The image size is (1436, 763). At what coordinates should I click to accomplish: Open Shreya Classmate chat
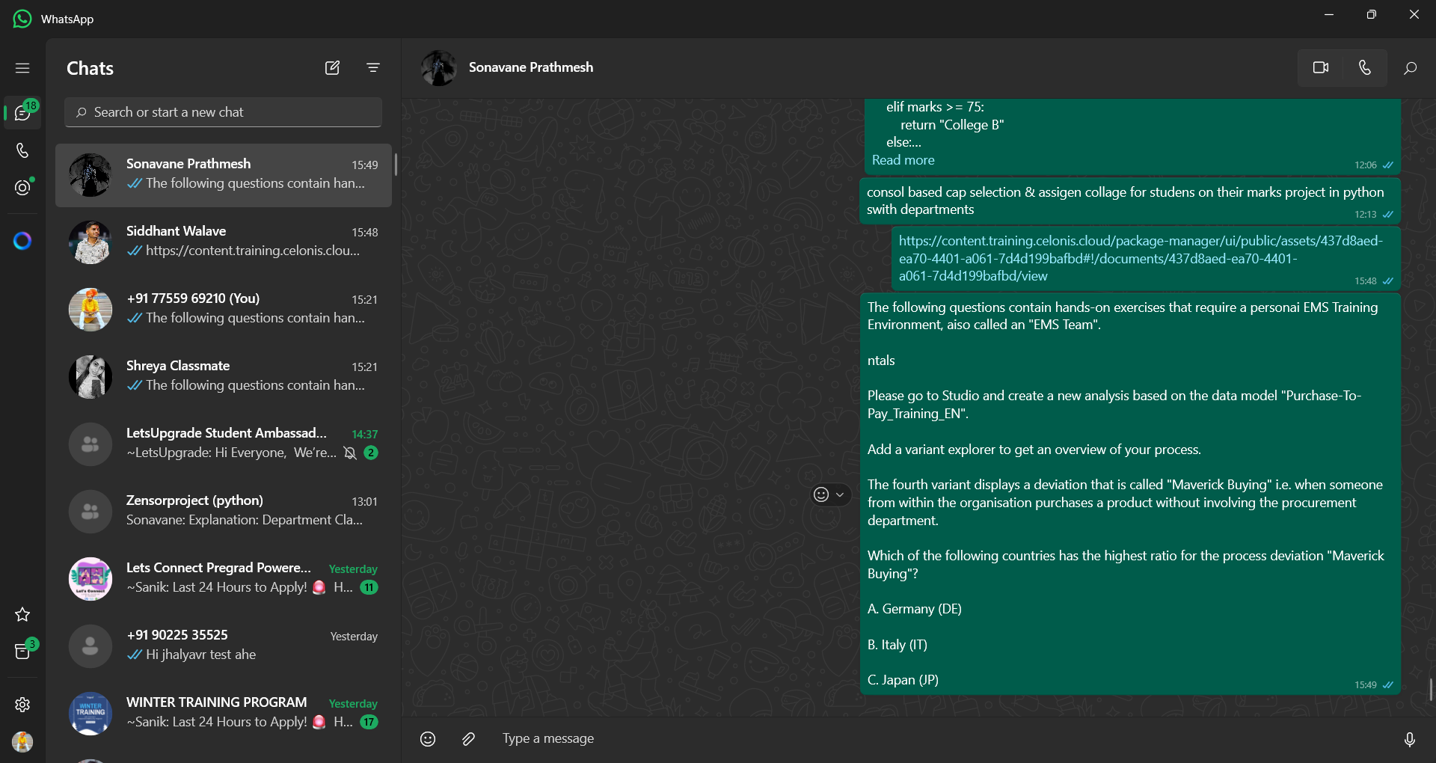223,377
